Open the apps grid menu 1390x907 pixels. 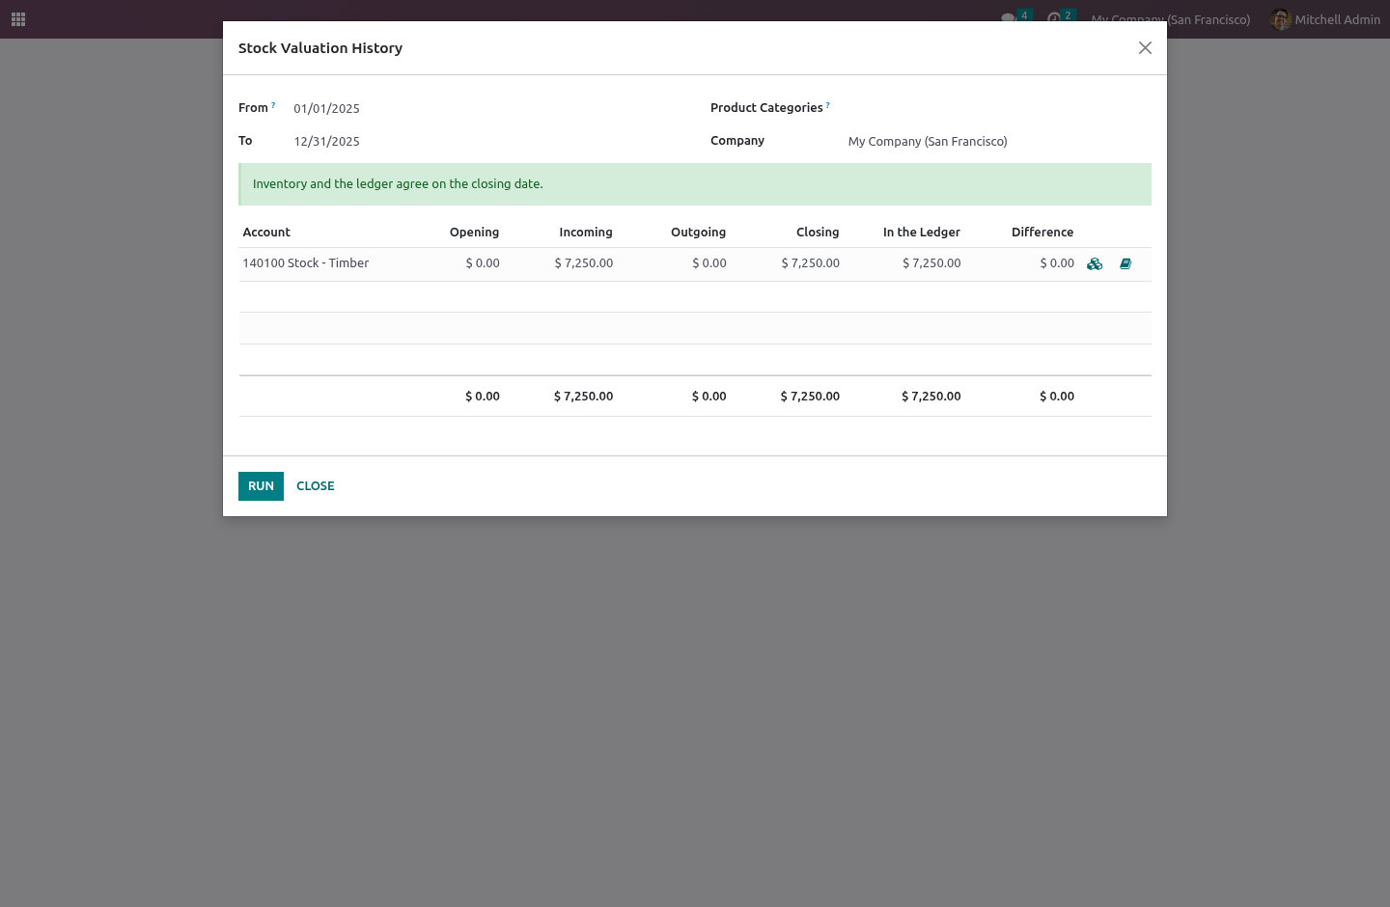pos(18,19)
